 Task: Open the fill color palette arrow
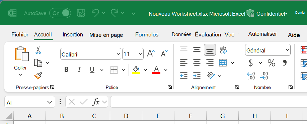tap(145, 70)
